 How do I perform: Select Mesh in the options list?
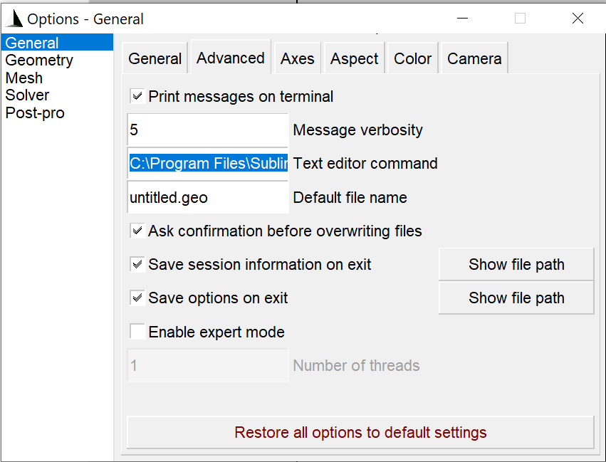(x=24, y=78)
